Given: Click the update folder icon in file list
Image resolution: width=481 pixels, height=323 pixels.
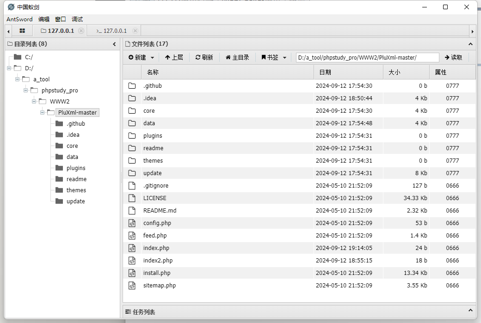Looking at the screenshot, I should pyautogui.click(x=132, y=173).
